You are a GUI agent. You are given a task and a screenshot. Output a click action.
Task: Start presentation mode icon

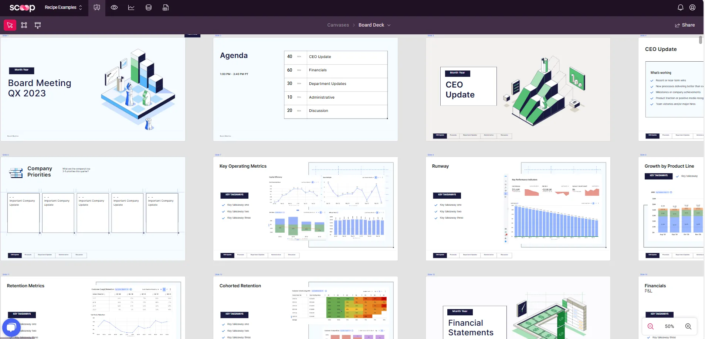(x=38, y=25)
